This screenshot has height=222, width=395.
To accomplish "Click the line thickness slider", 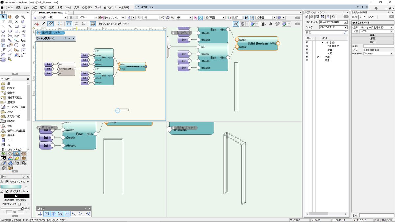I will pyautogui.click(x=11, y=208).
